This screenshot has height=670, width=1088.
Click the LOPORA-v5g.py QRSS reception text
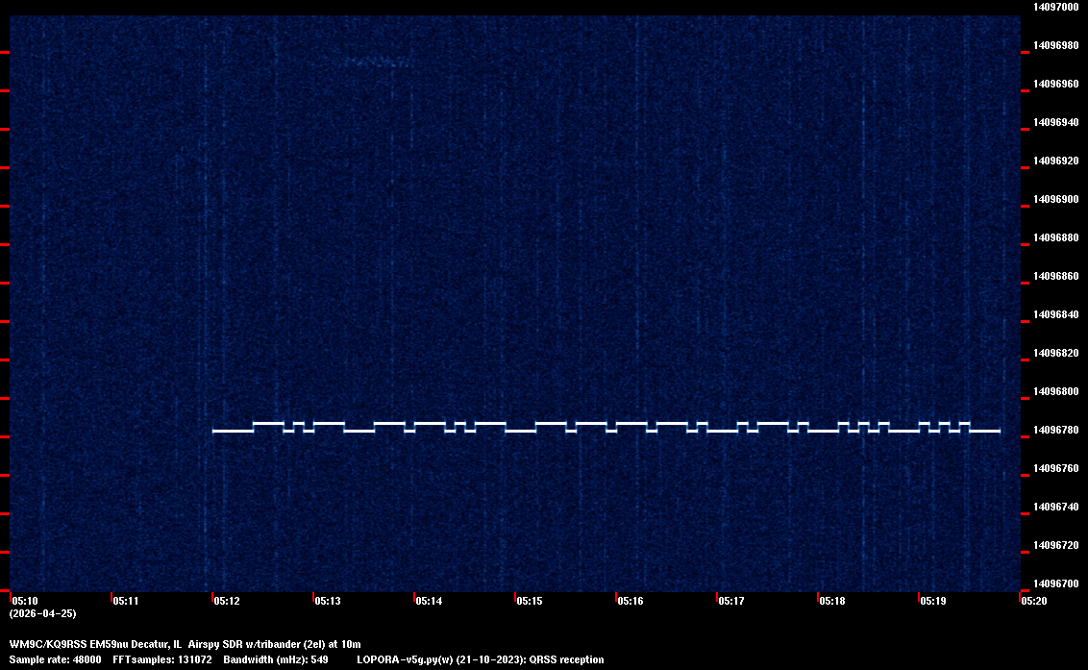(x=480, y=659)
